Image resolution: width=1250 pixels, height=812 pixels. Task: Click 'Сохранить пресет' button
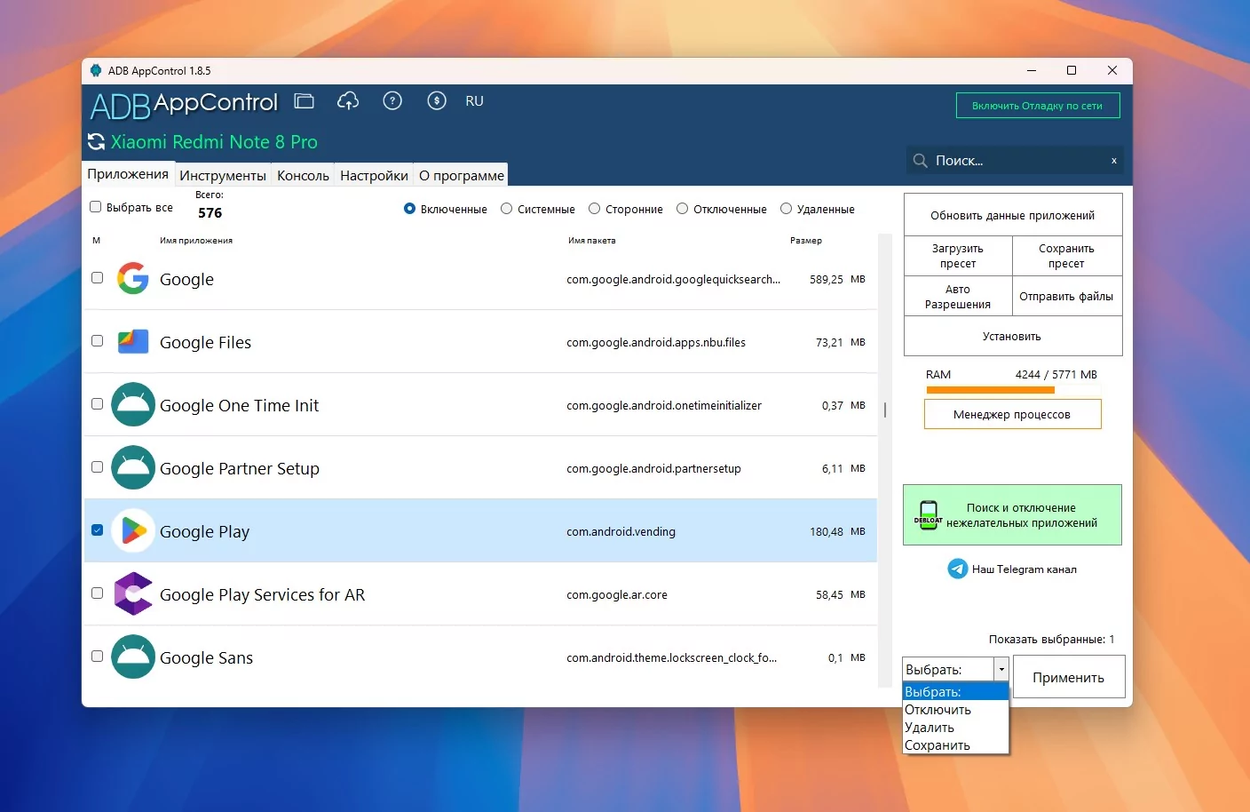(x=1067, y=256)
